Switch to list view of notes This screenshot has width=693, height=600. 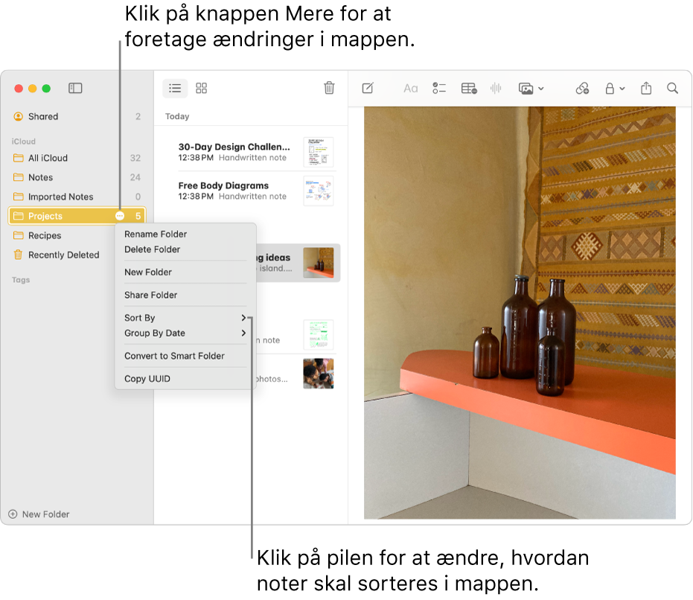click(x=175, y=88)
